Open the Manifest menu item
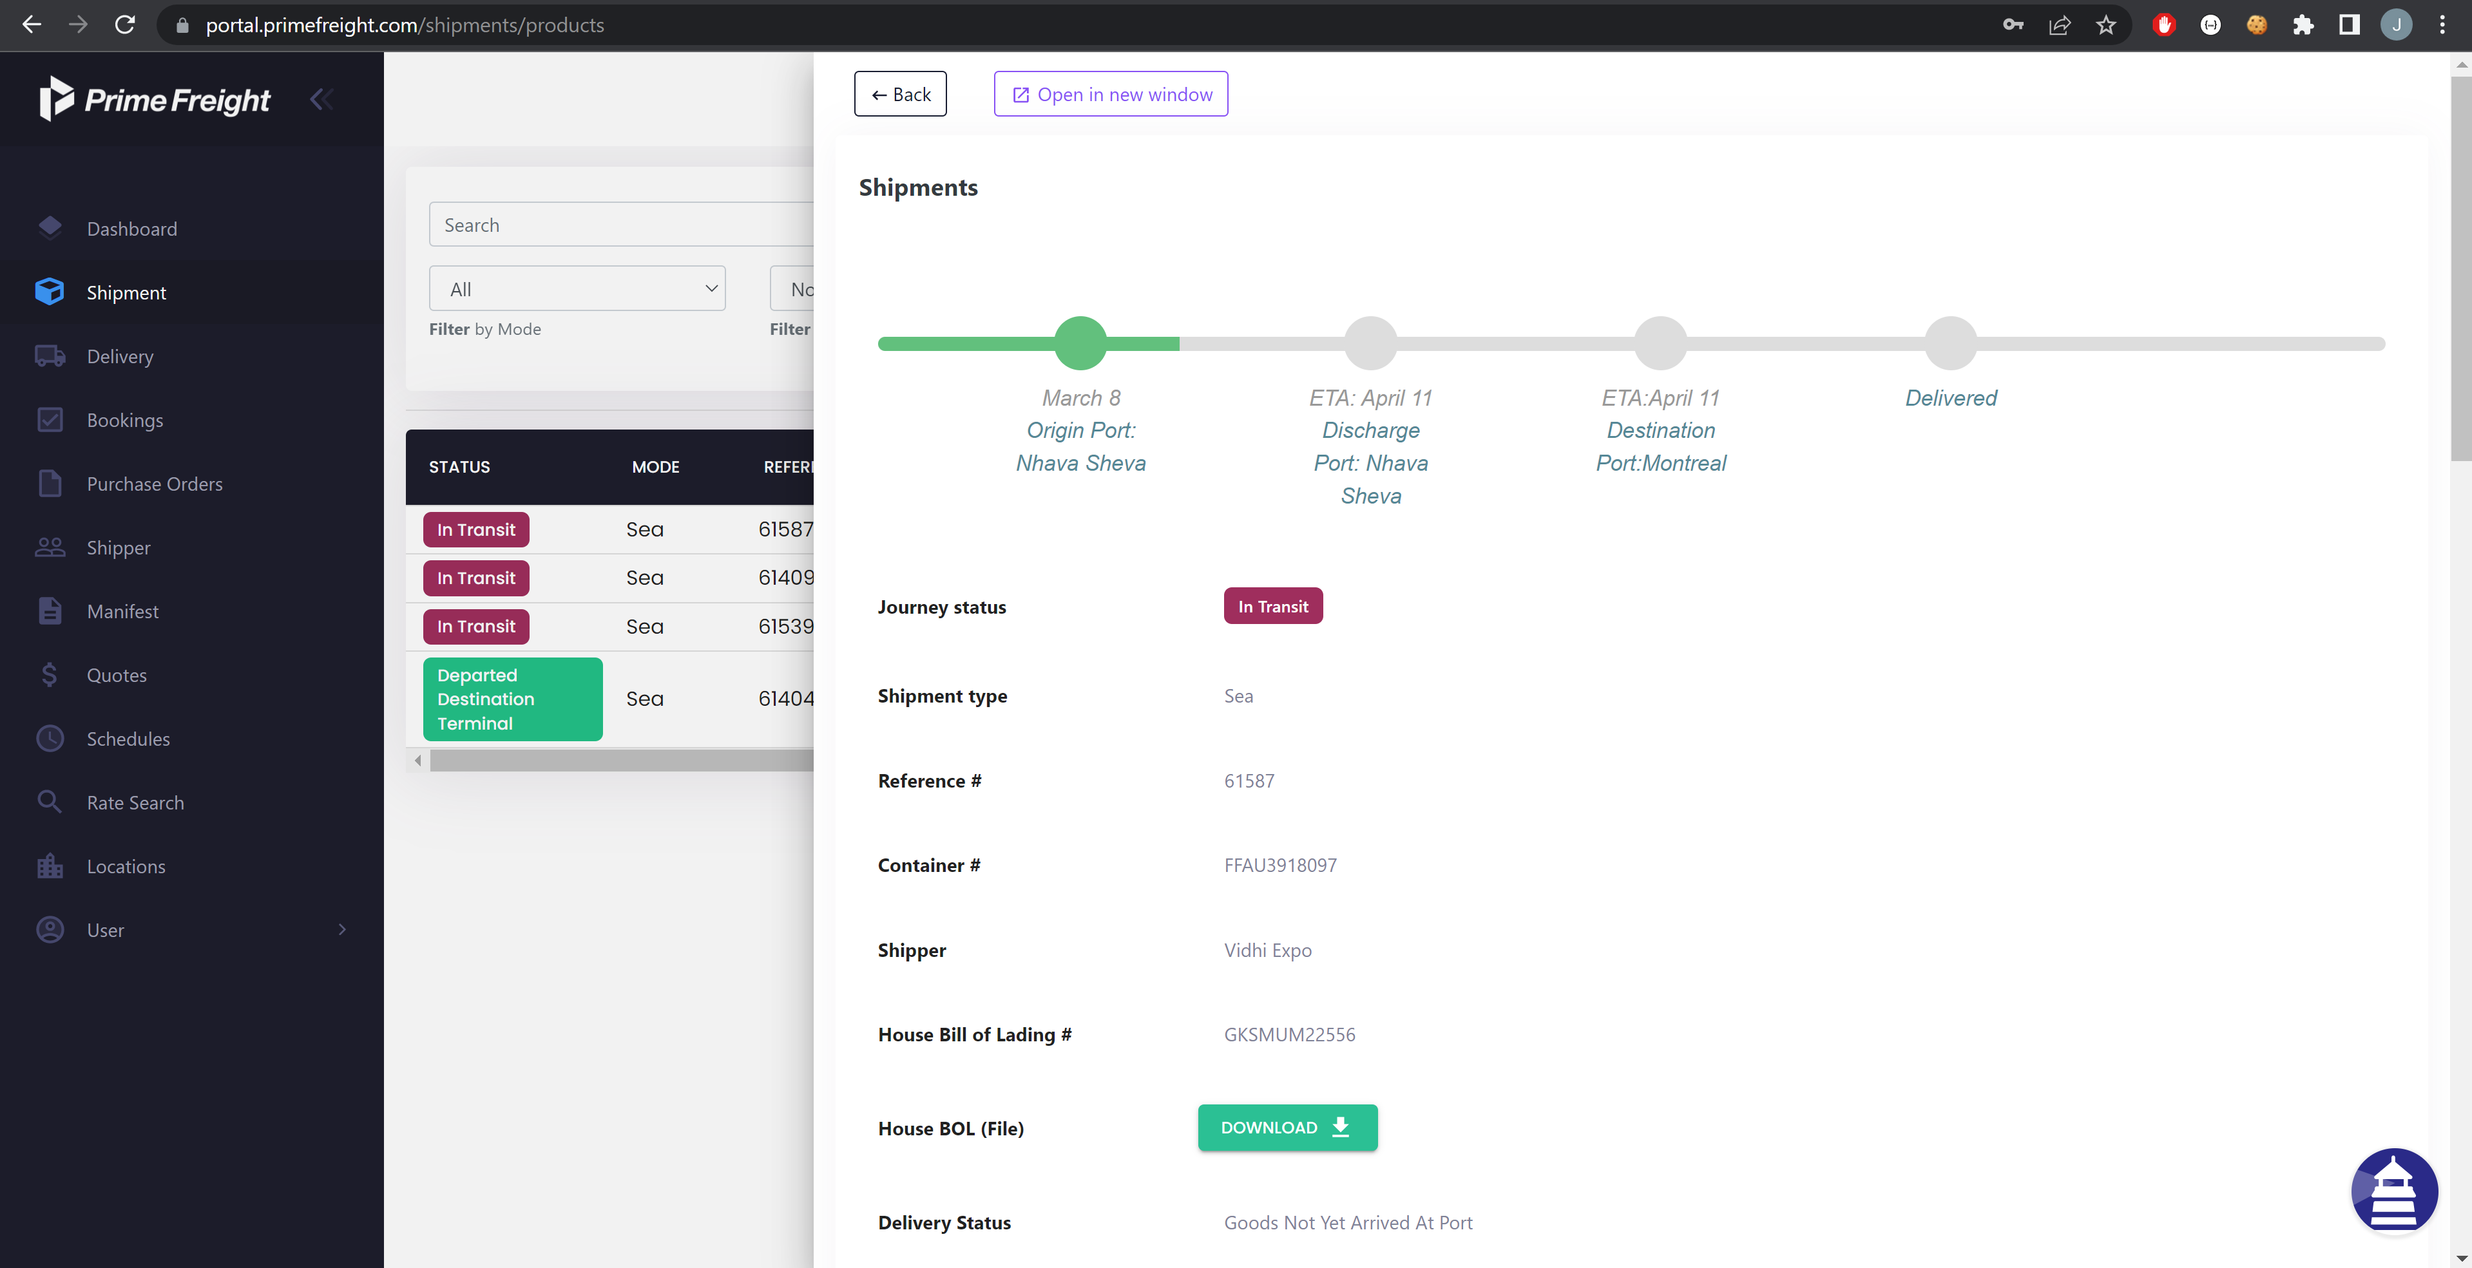Image resolution: width=2472 pixels, height=1268 pixels. [122, 611]
